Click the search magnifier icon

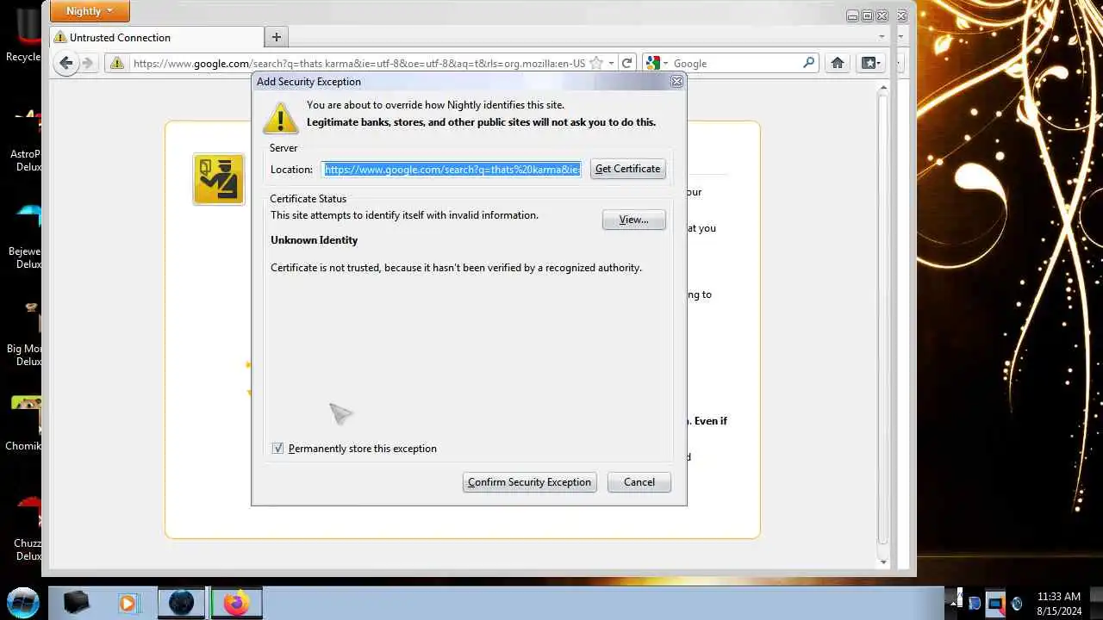click(x=808, y=63)
